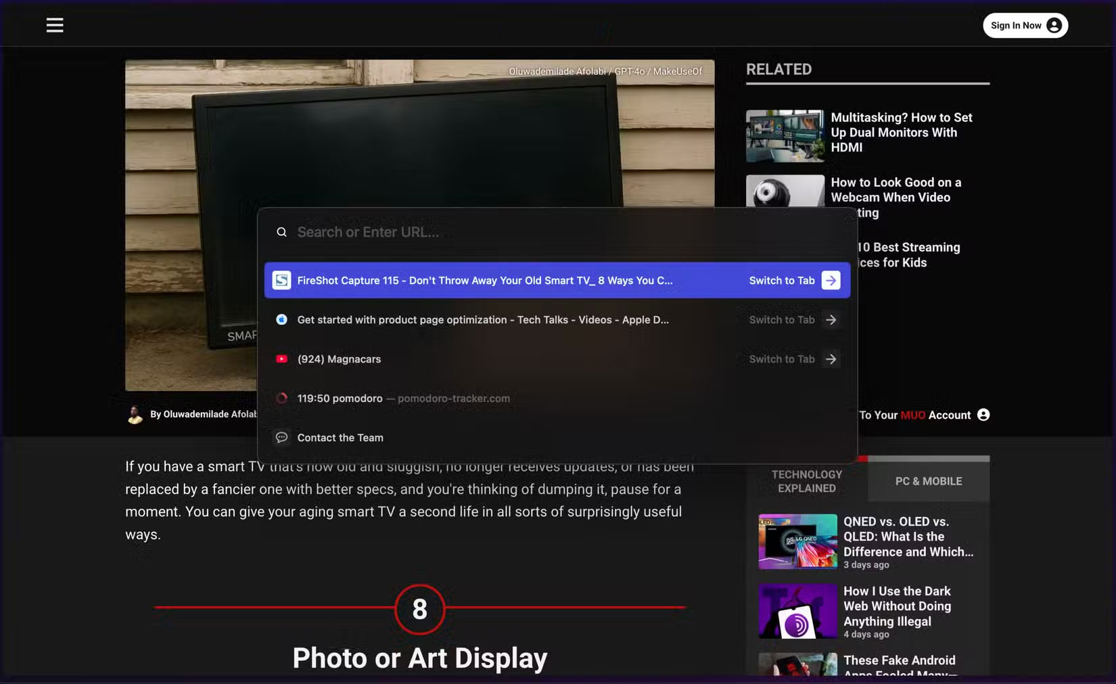Click the Dark Web article thumbnail
The width and height of the screenshot is (1116, 684).
tap(797, 611)
